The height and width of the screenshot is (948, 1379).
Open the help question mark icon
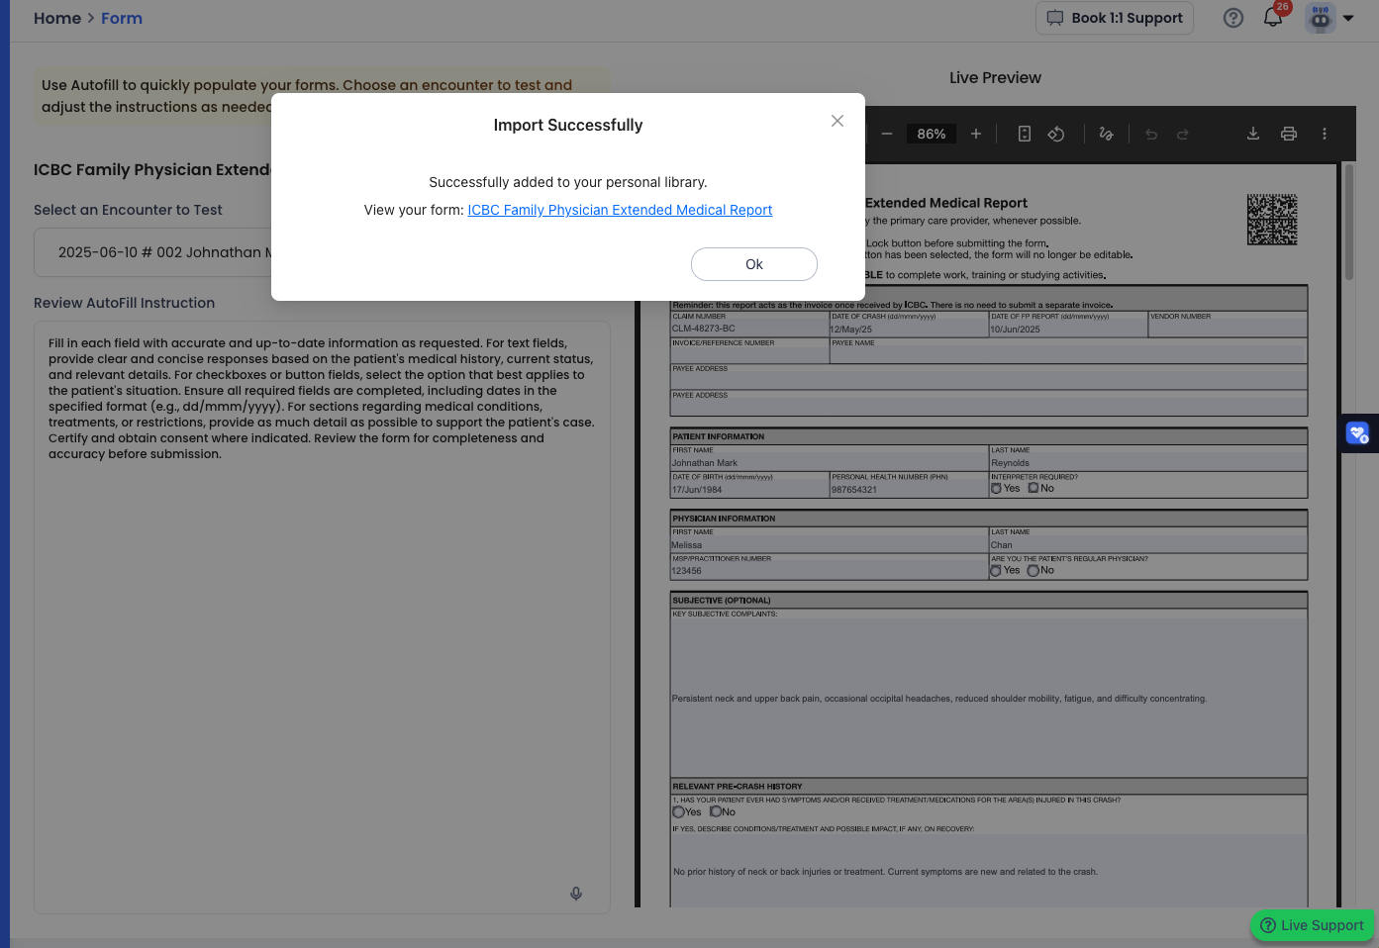pyautogui.click(x=1233, y=18)
